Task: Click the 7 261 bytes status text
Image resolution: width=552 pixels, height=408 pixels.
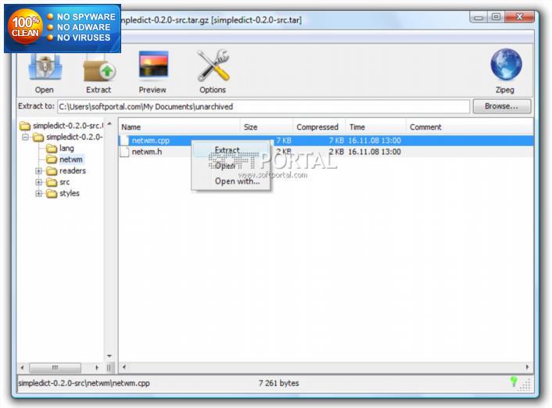Action: pyautogui.click(x=278, y=383)
